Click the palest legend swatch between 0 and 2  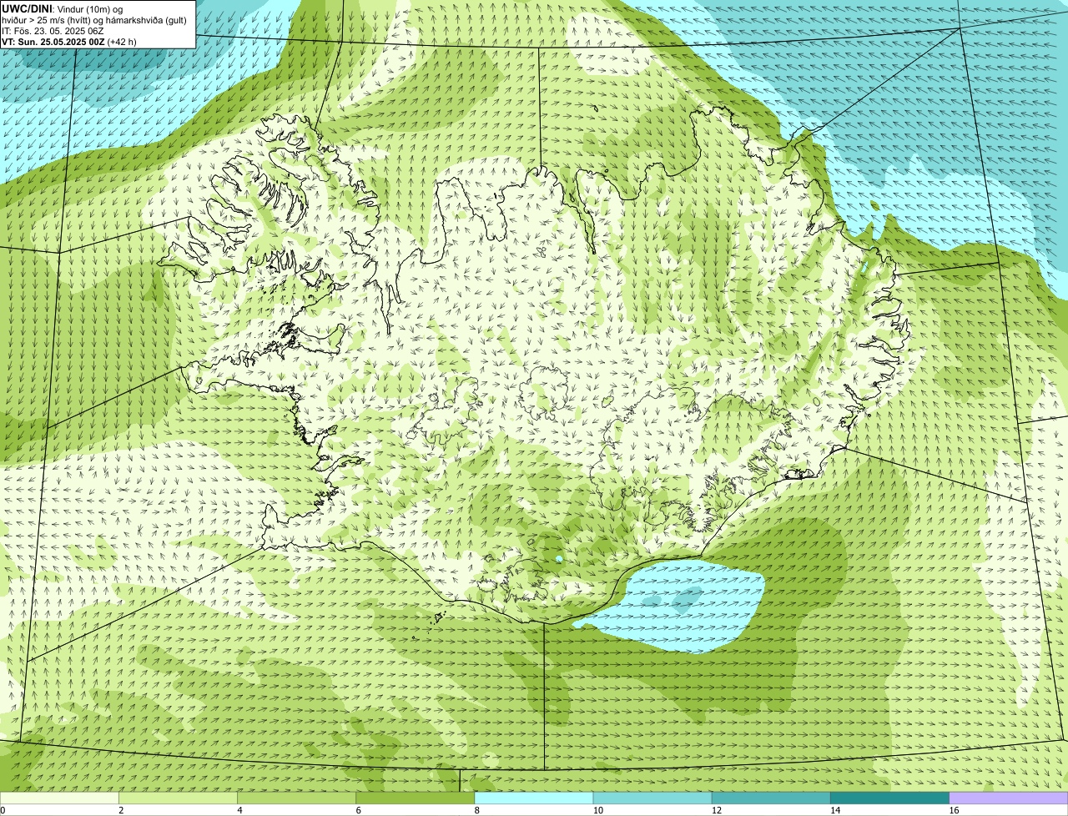pos(59,798)
